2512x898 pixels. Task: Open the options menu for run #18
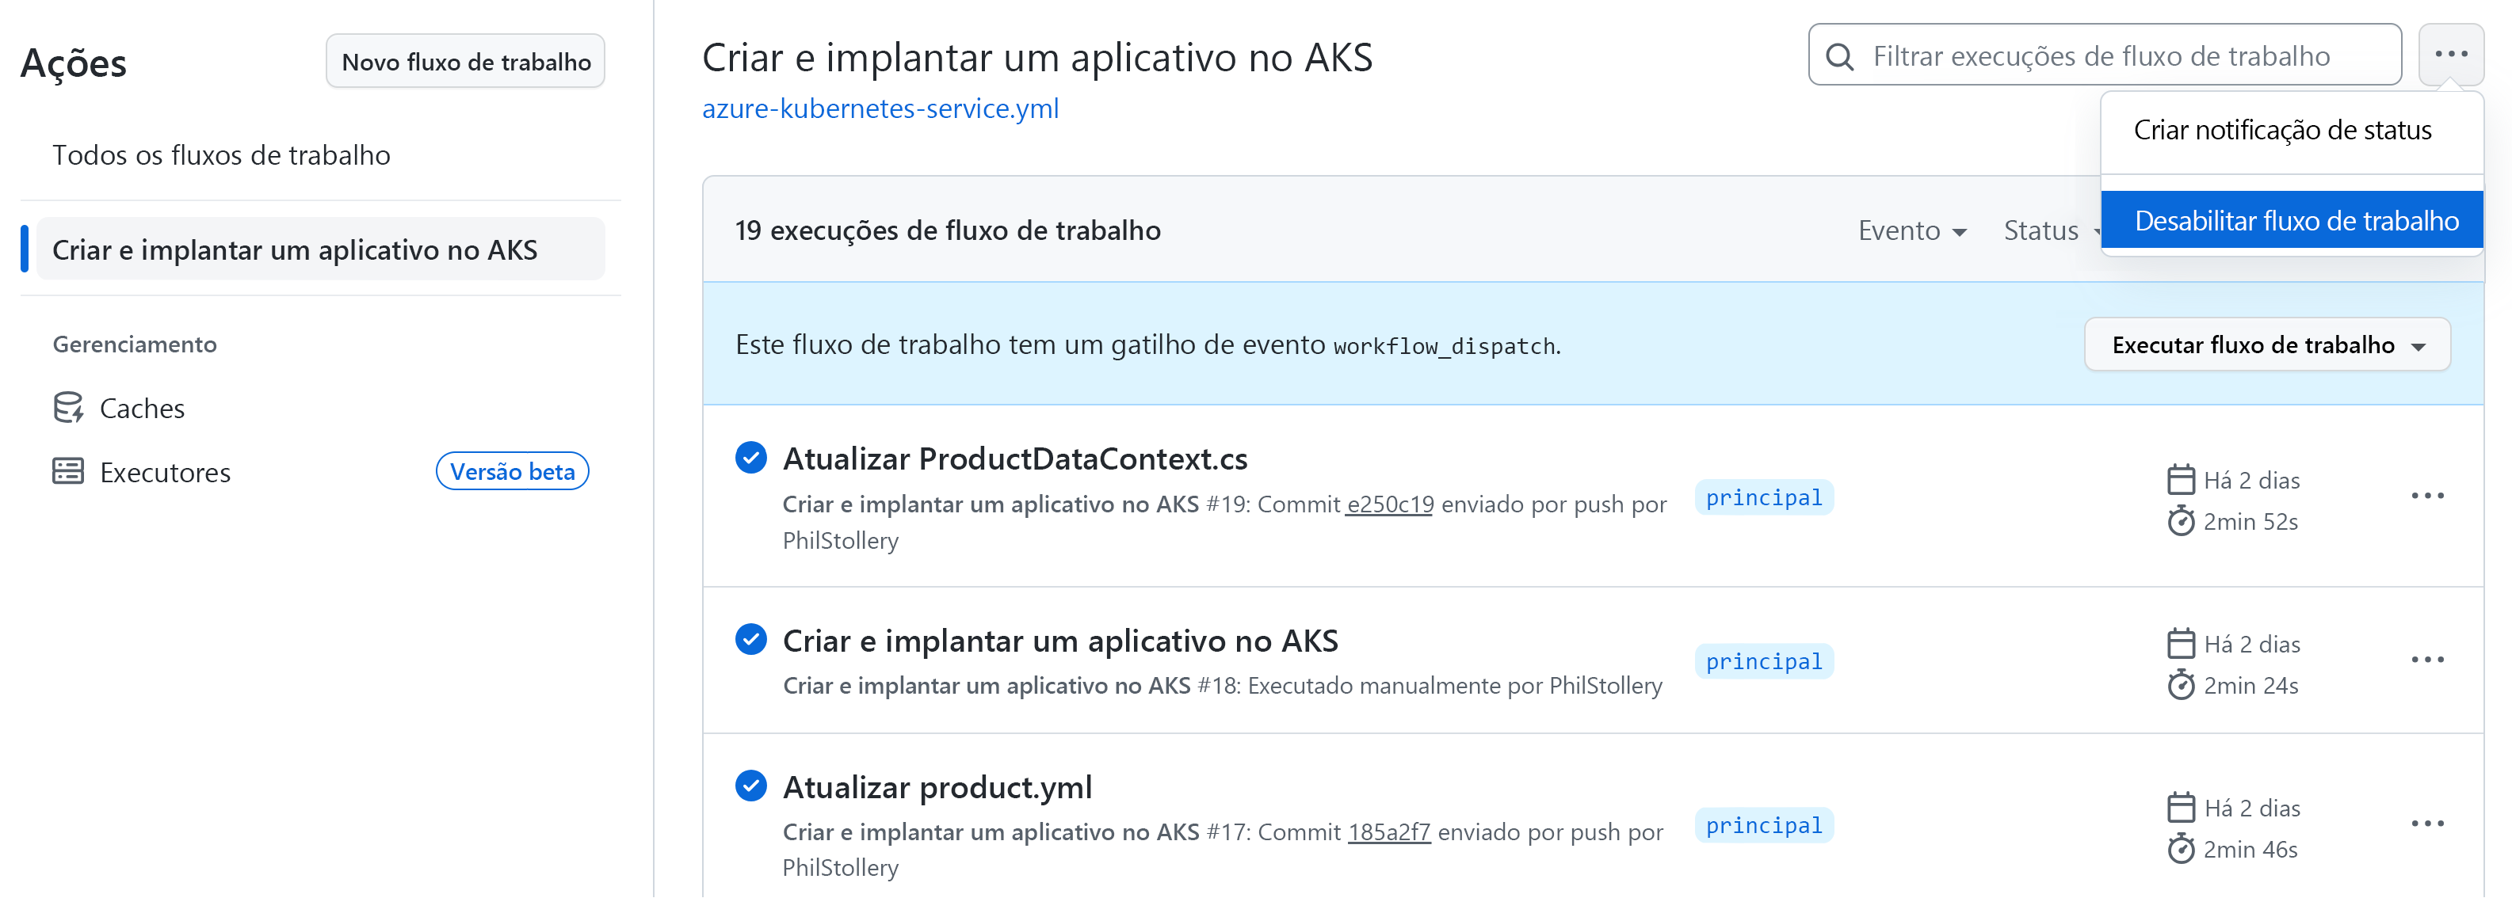(2428, 660)
